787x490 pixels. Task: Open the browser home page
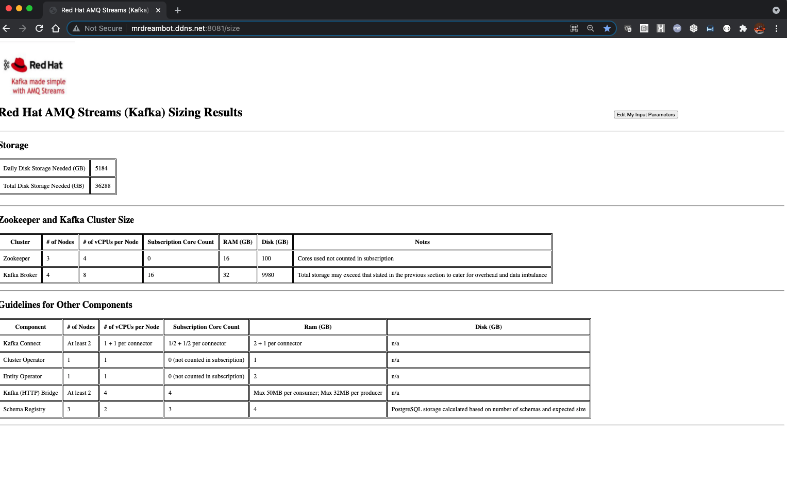click(x=56, y=28)
